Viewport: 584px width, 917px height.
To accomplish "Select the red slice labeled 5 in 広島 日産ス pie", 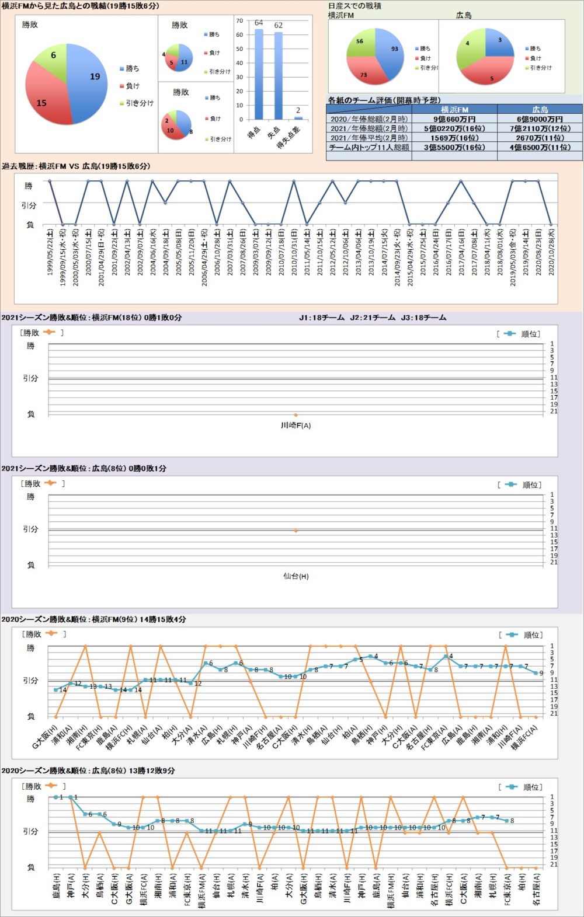I will [x=489, y=71].
